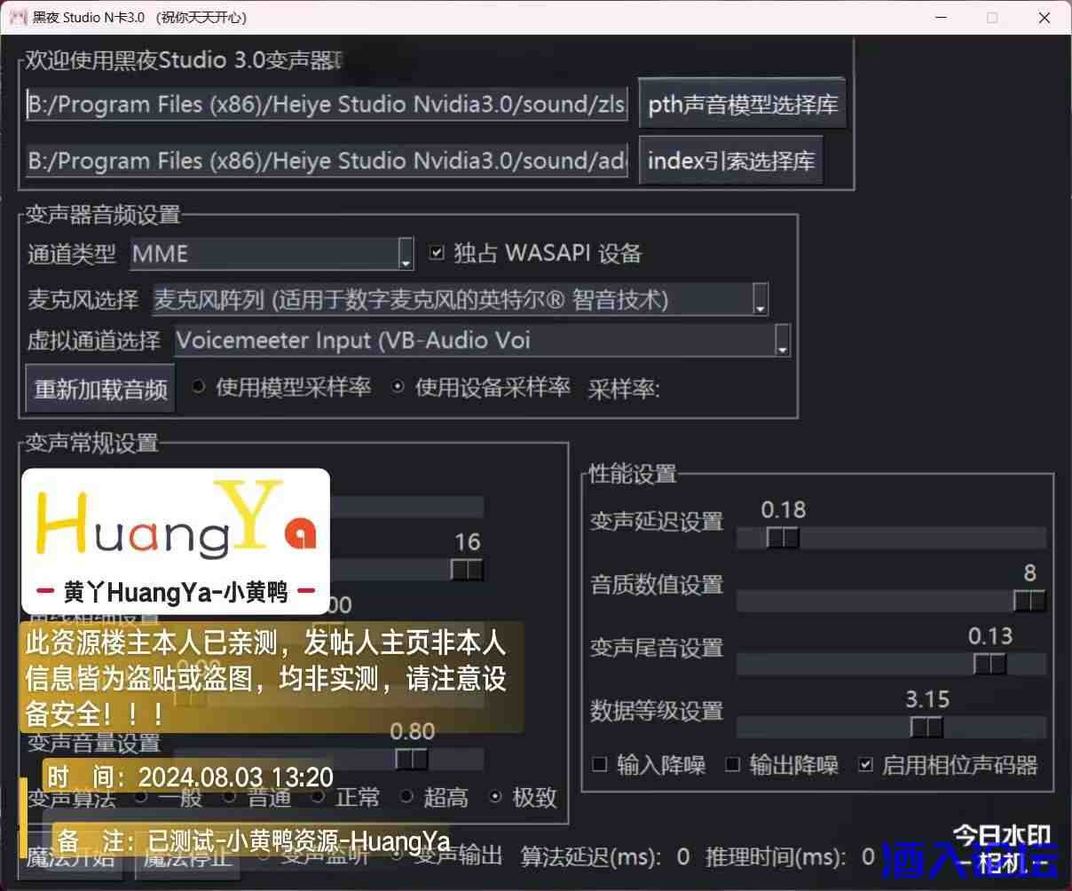The width and height of the screenshot is (1072, 891).
Task: Set voice algorithm to 一般
Action: click(140, 797)
